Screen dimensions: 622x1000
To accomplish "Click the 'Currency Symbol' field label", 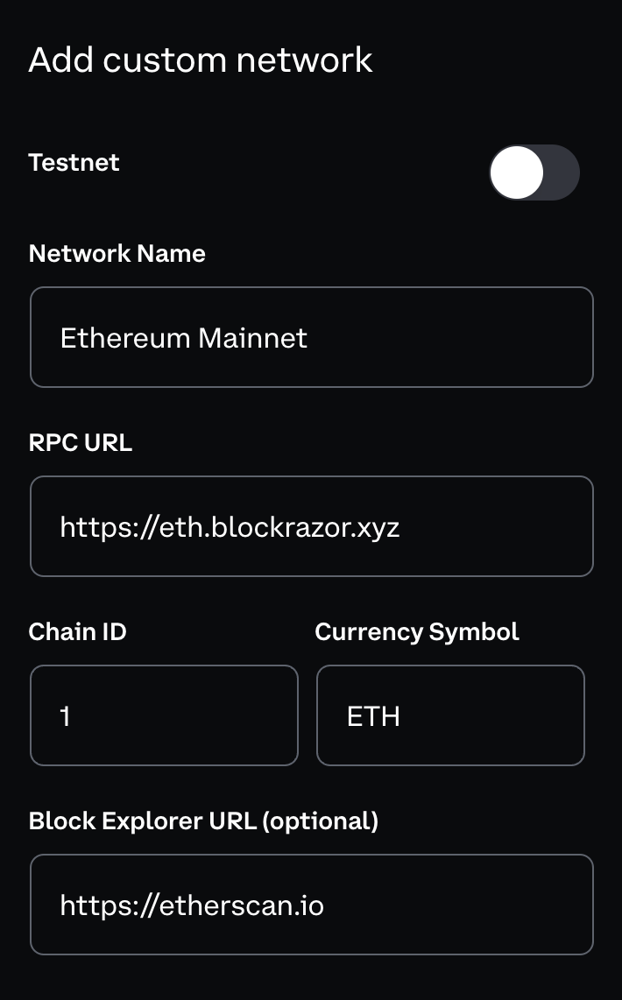I will click(x=417, y=632).
